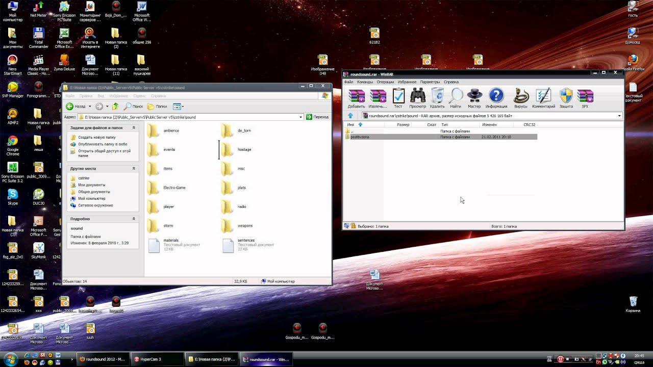
Task: Expand the Explorer address bar dropdown
Action: (301, 117)
